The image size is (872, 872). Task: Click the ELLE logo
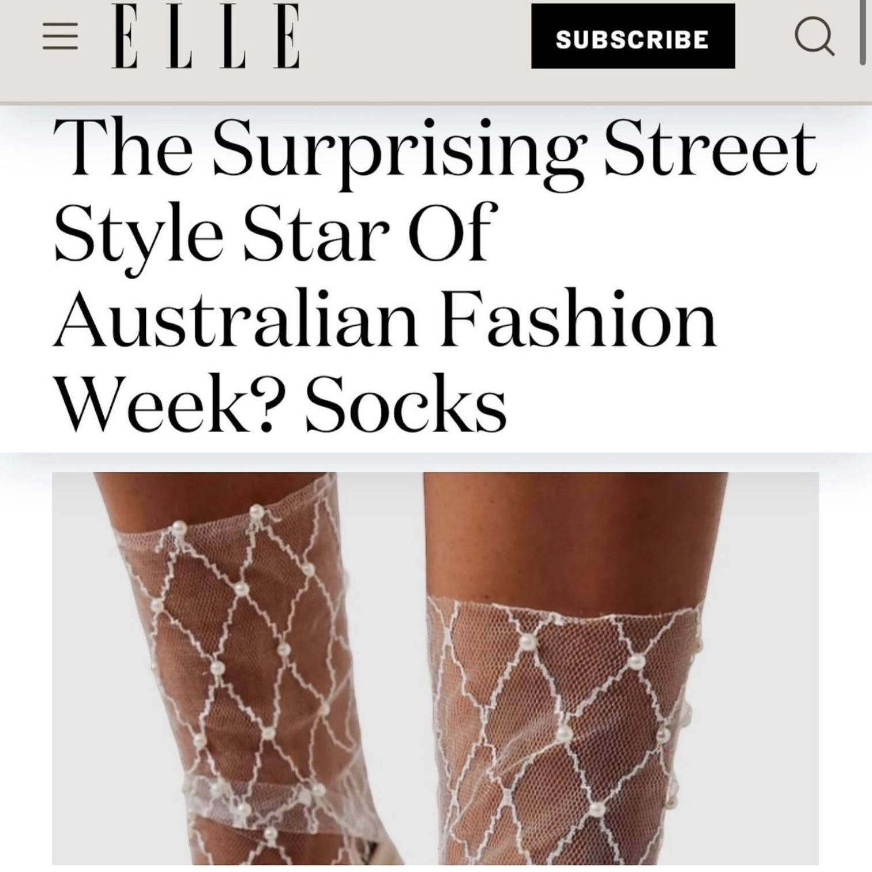206,36
